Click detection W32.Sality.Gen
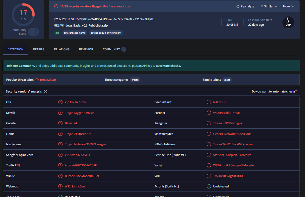This screenshot has height=197, width=305. 75,186
